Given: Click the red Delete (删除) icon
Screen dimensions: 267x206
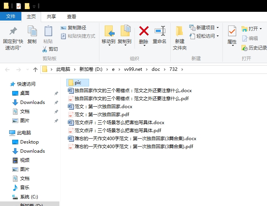Looking at the screenshot, I should (x=144, y=31).
